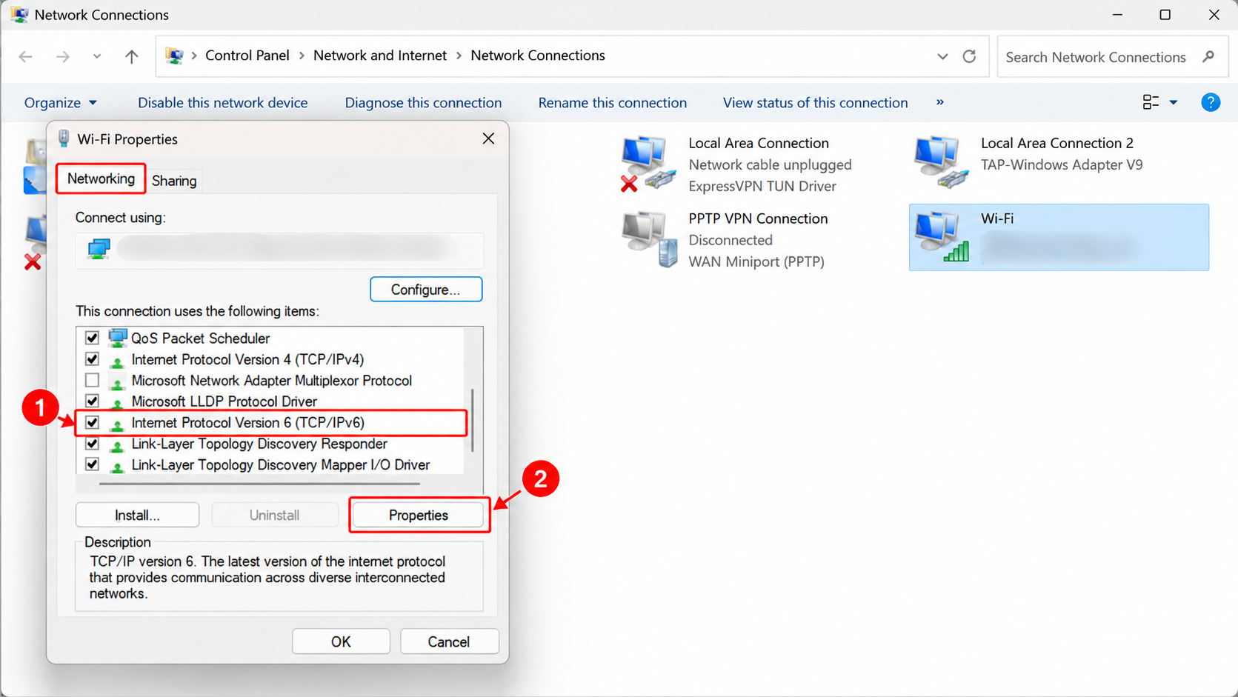
Task: Select the PPTP VPN Connection icon
Action: [650, 239]
